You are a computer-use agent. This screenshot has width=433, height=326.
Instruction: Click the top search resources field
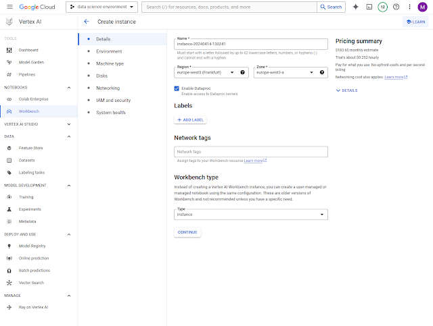coord(229,7)
